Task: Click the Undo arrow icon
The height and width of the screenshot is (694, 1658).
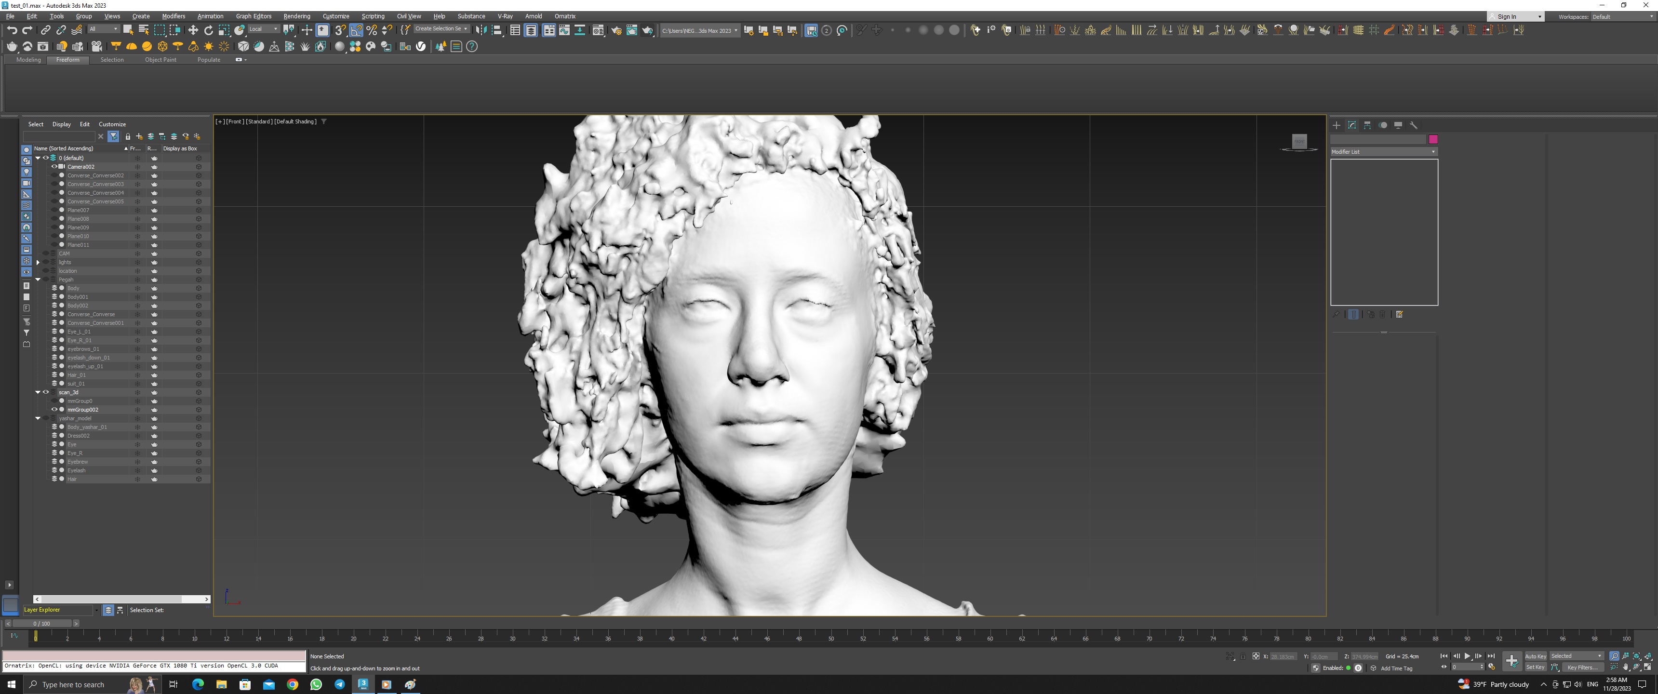Action: click(x=12, y=30)
